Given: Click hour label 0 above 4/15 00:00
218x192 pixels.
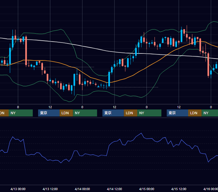Looking at the screenshot, I should pyautogui.click(x=147, y=107).
